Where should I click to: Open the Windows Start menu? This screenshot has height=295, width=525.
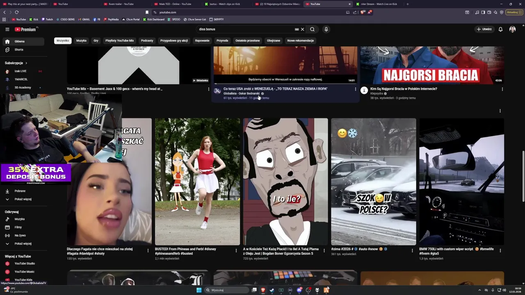[x=199, y=290]
